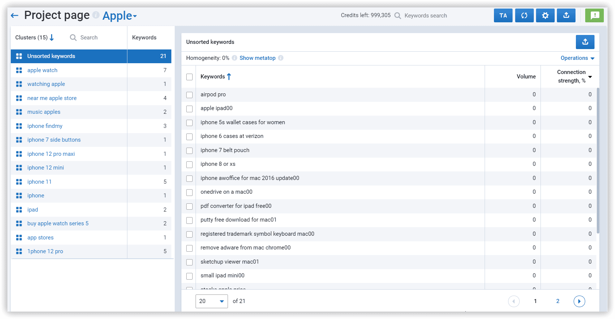The image size is (615, 319).
Task: Click remove adware from mac chrome00
Action: tap(245, 248)
